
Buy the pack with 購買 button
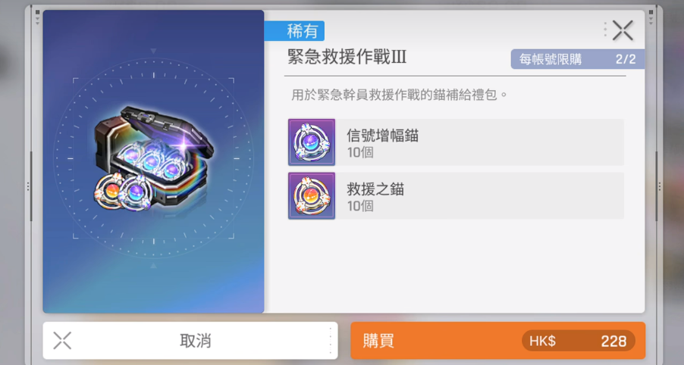(x=497, y=341)
